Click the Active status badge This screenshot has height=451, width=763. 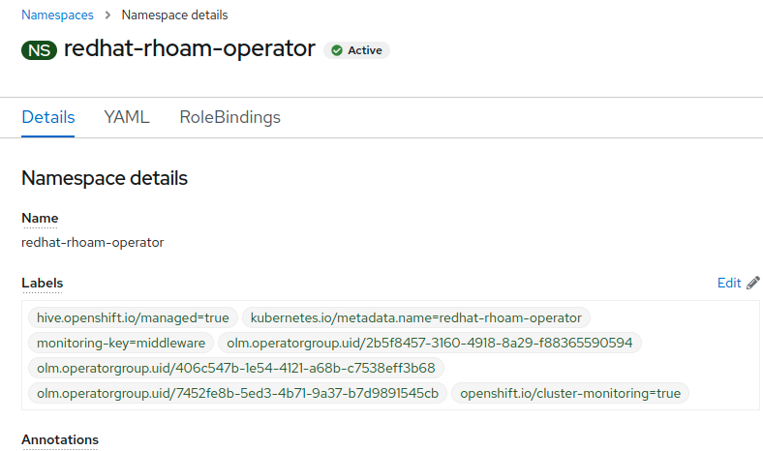pyautogui.click(x=357, y=50)
